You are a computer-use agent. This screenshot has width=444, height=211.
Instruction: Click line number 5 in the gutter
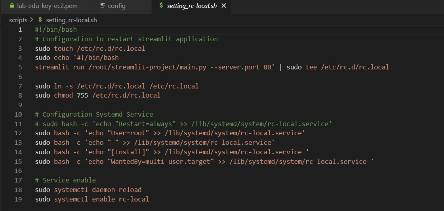point(20,67)
